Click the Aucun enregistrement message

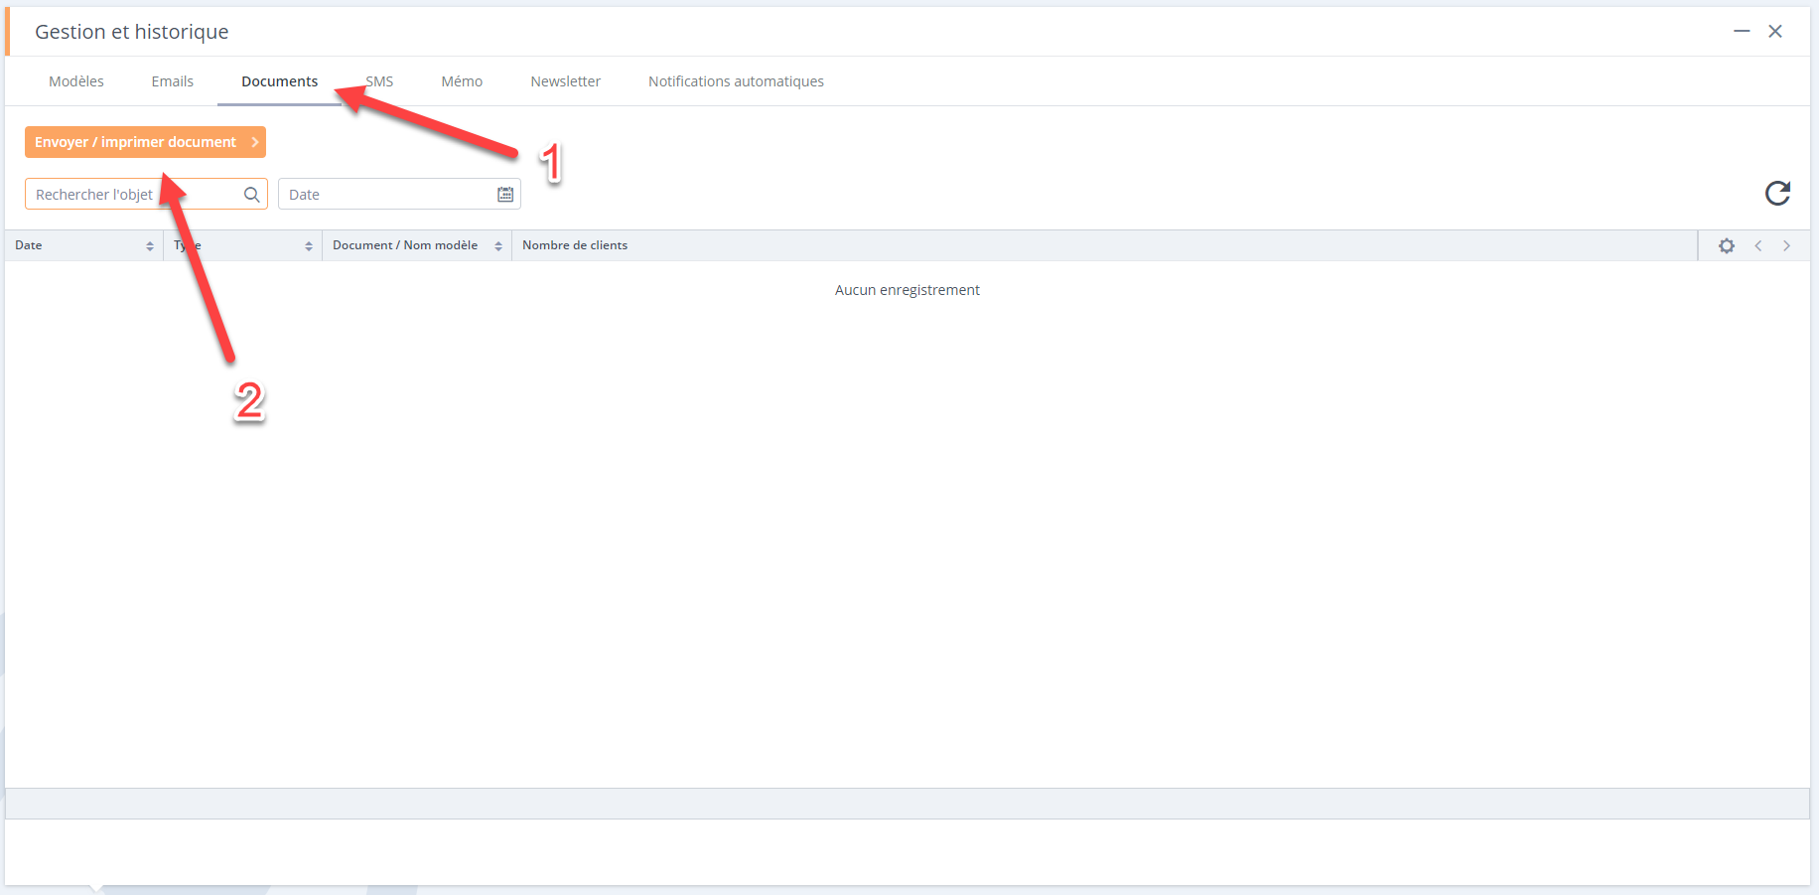(x=908, y=290)
